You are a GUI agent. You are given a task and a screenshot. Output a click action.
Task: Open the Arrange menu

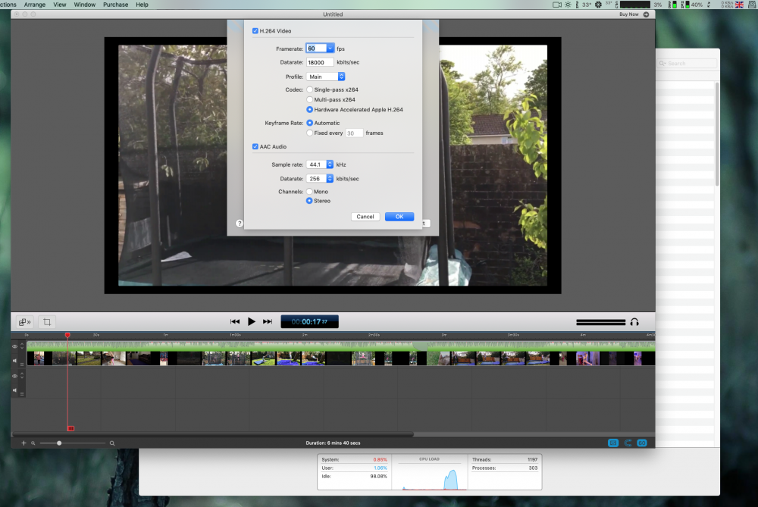pyautogui.click(x=35, y=5)
